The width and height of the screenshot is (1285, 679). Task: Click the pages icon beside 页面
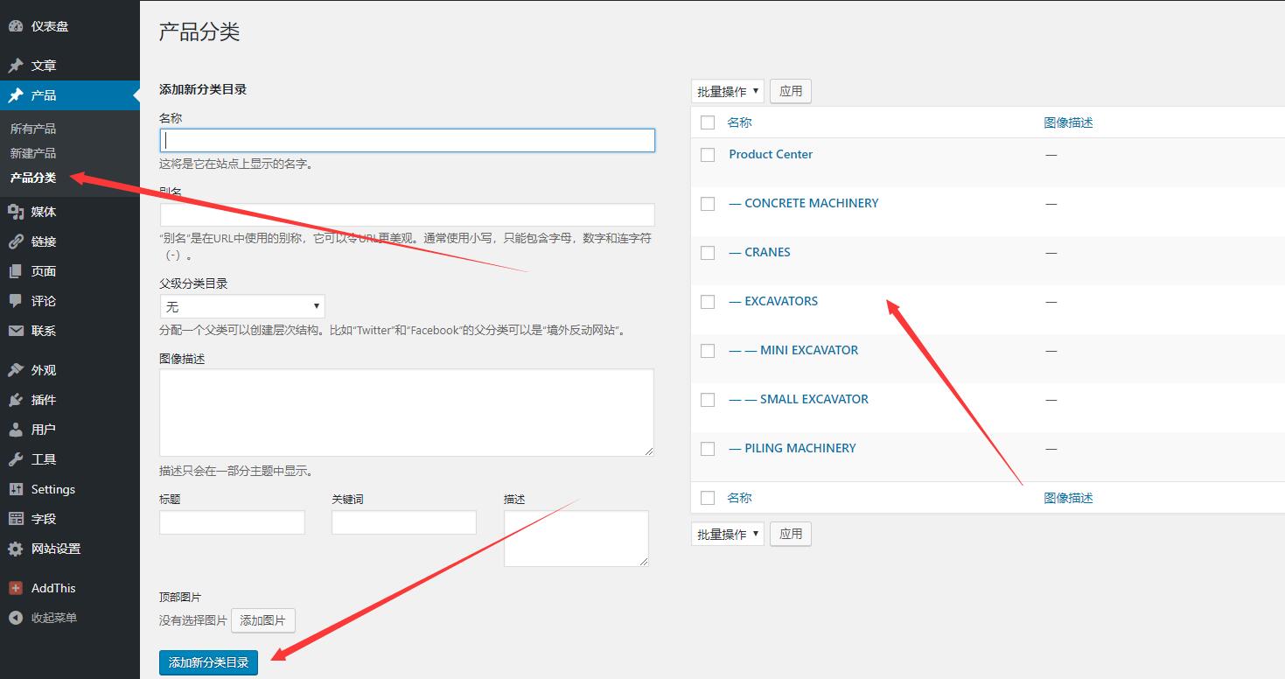(16, 271)
